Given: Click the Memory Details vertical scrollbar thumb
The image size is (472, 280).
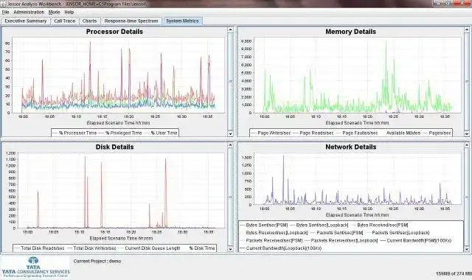Looking at the screenshot, I should 467,81.
